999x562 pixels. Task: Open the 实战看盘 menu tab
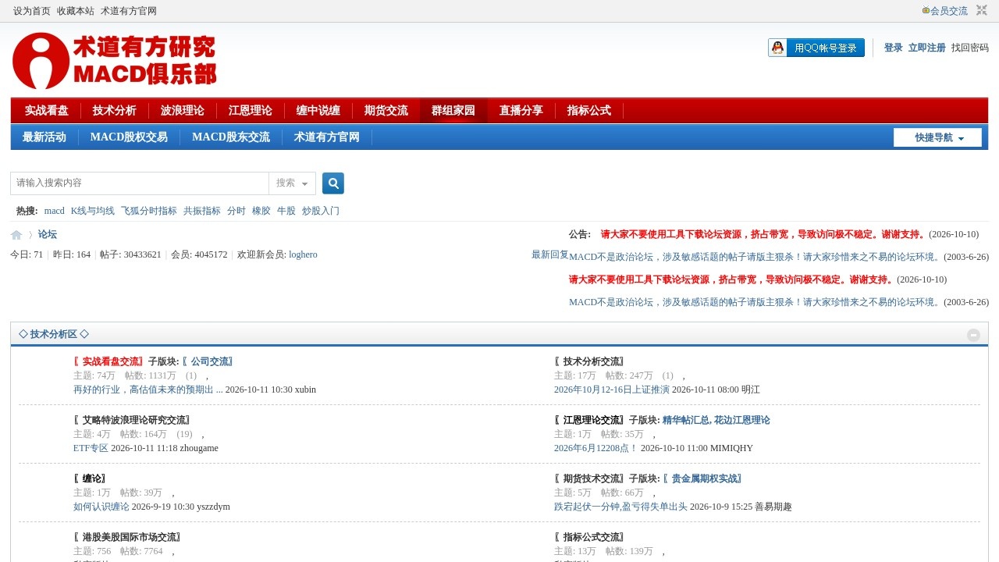46,111
